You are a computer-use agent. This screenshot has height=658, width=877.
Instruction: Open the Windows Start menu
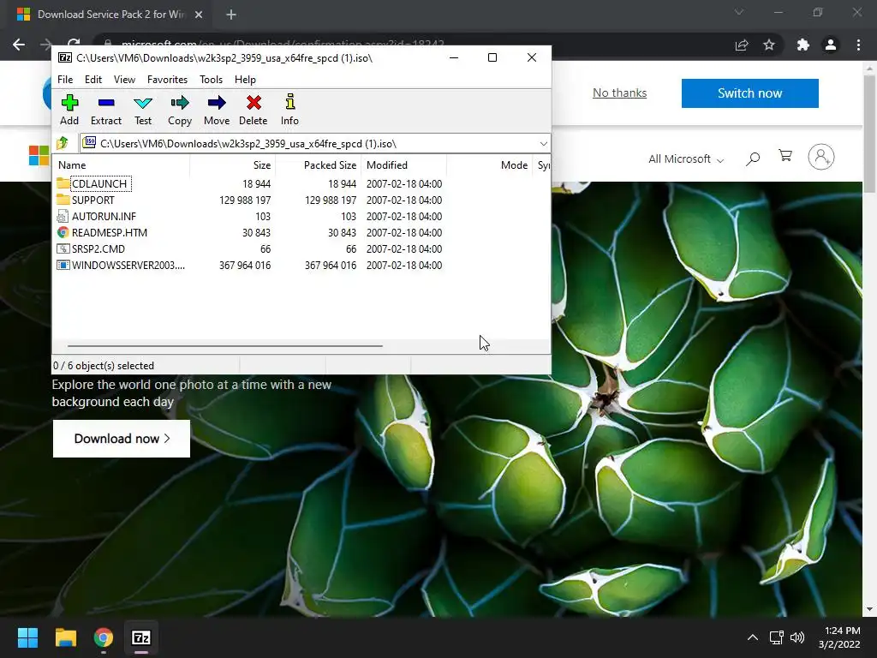[27, 637]
